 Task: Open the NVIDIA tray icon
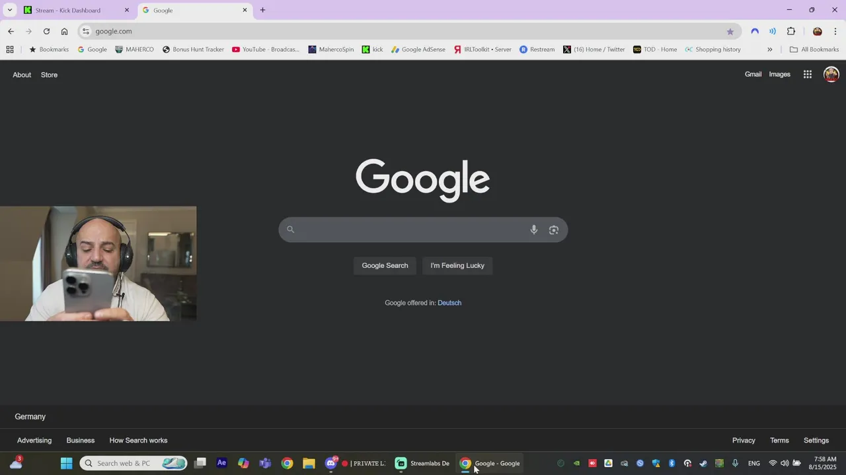pyautogui.click(x=576, y=463)
